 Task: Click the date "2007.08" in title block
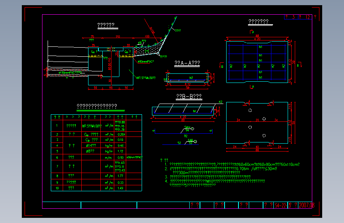click(x=306, y=205)
